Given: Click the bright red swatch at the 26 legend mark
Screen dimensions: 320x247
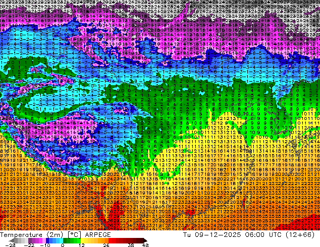Looking at the screenshot, I should click(x=110, y=240).
